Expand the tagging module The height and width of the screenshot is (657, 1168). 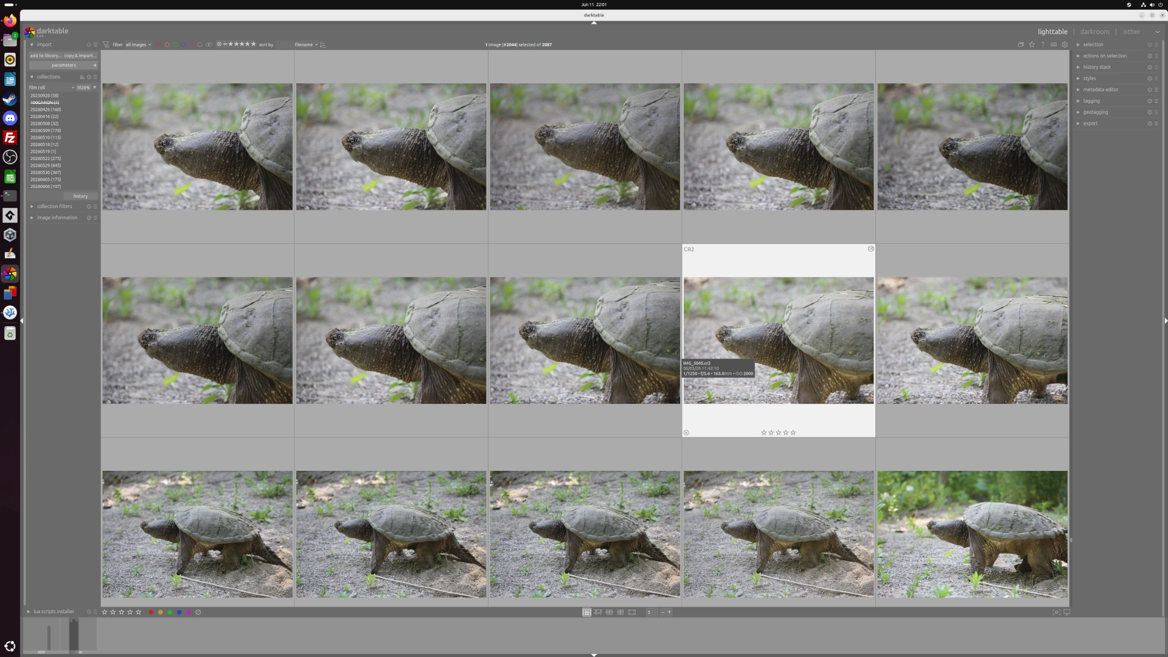click(1078, 101)
